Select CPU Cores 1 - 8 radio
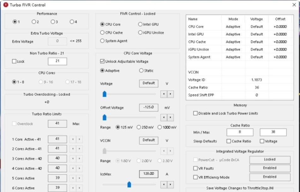 (x=14, y=82)
